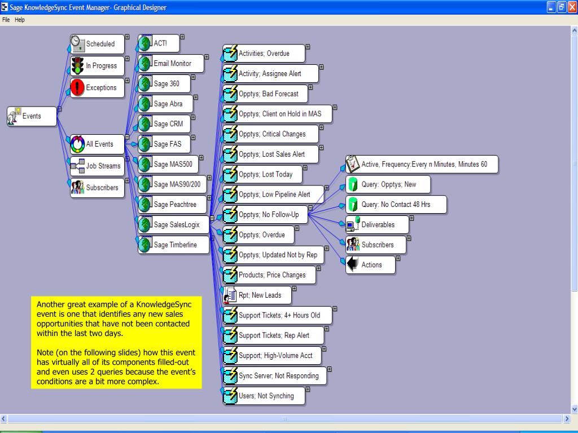Image resolution: width=578 pixels, height=433 pixels.
Task: Expand the Exceptions node
Action: (x=127, y=81)
